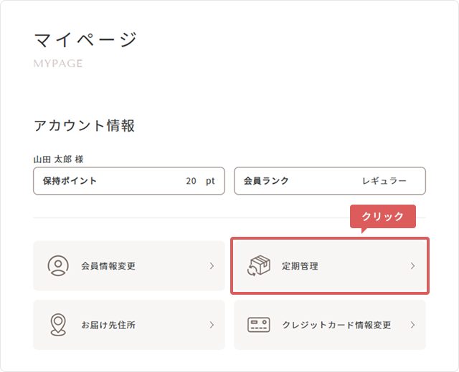This screenshot has width=459, height=372.
Task: Click the マイページ page heading
Action: [85, 39]
